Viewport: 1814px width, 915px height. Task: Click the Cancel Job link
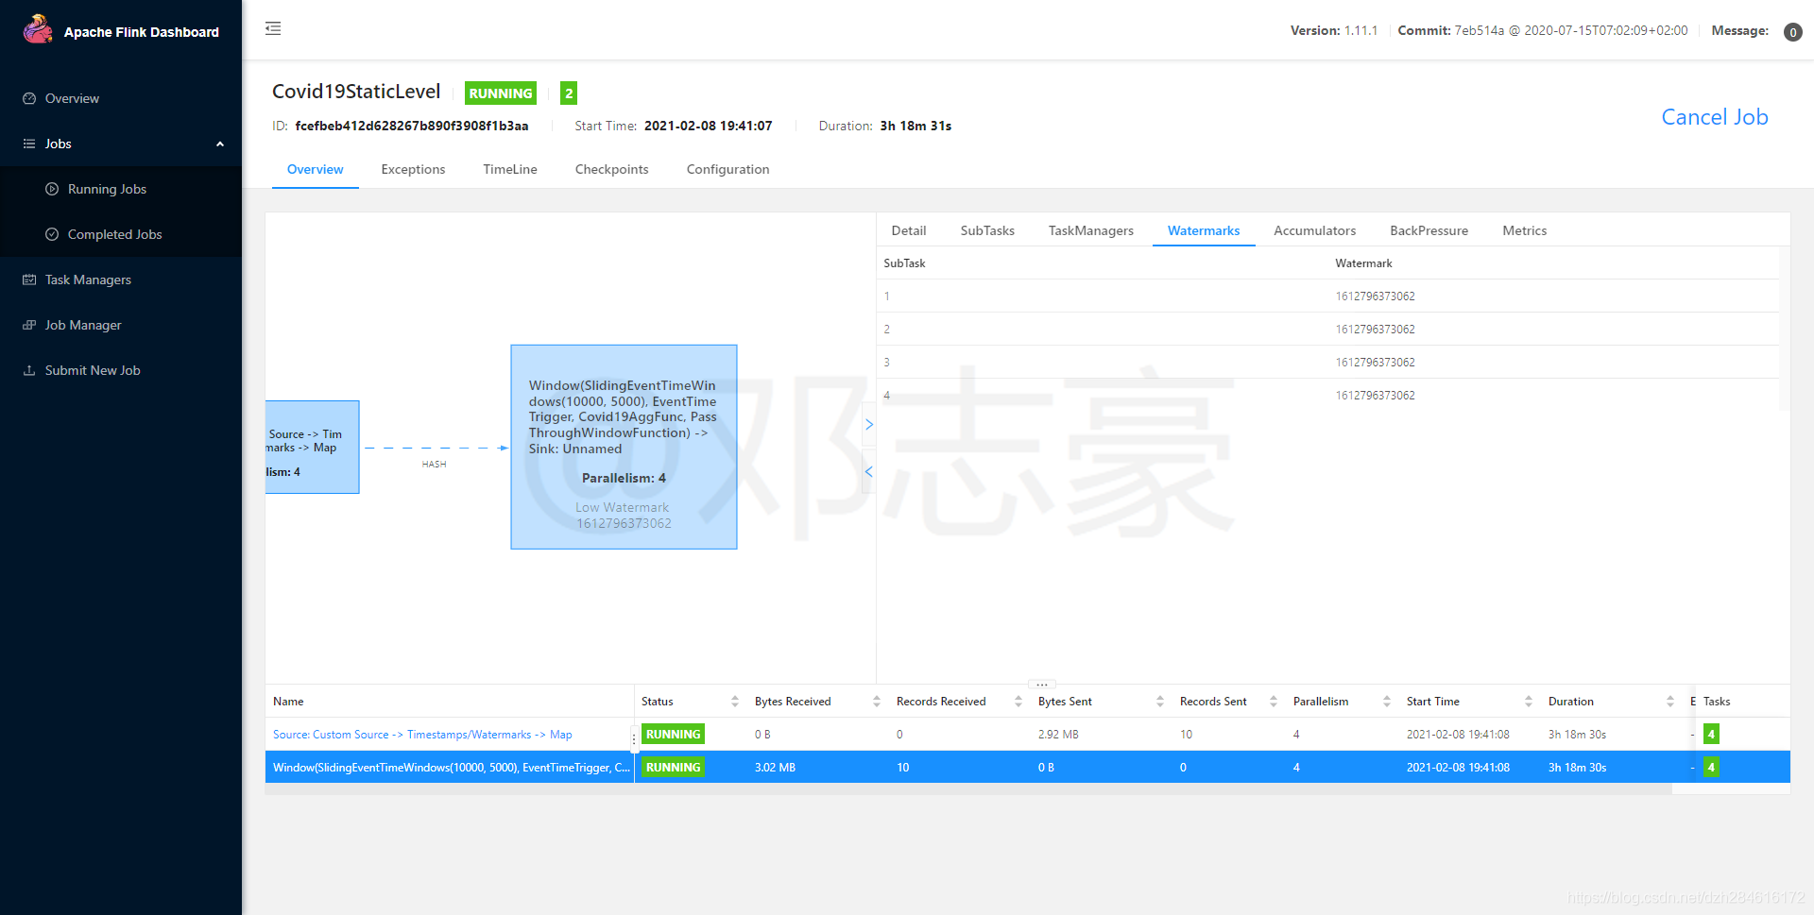coord(1714,117)
